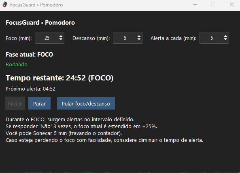Image resolution: width=240 pixels, height=173 pixels.
Task: Decrease the Foco minutes with down arrow
Action: click(61, 39)
